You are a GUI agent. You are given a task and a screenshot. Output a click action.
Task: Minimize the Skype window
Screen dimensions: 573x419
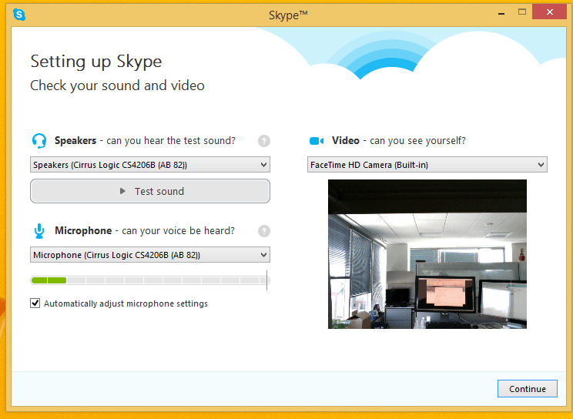pos(501,13)
